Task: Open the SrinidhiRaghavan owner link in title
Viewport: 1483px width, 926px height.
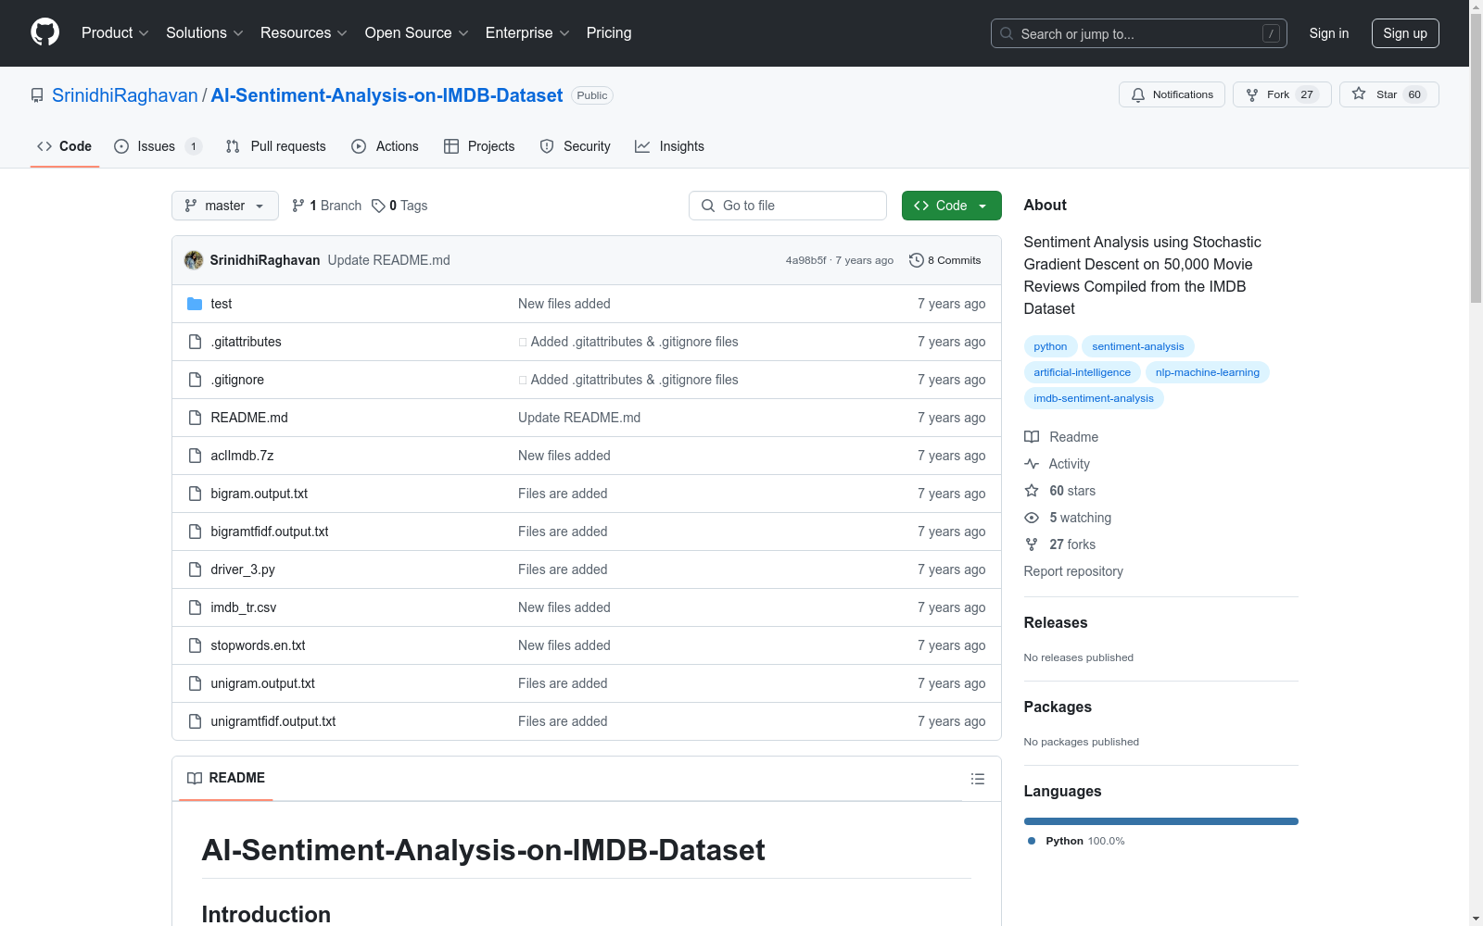Action: 125,95
